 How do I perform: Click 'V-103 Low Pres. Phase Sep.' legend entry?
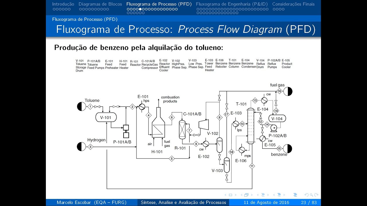pyautogui.click(x=196, y=64)
